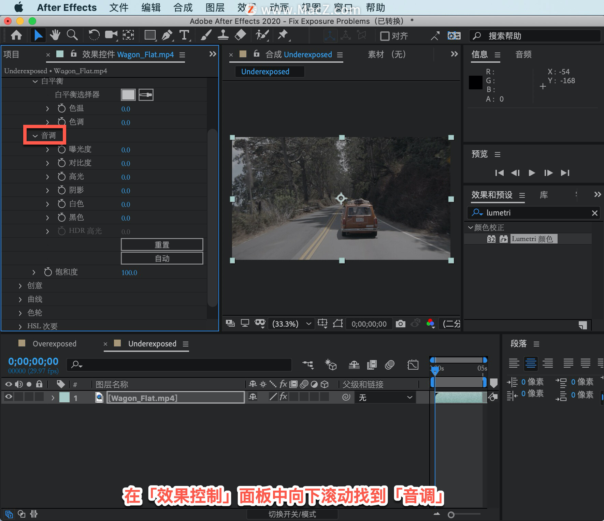Open the 编辑 menu
604x521 pixels.
[x=151, y=8]
